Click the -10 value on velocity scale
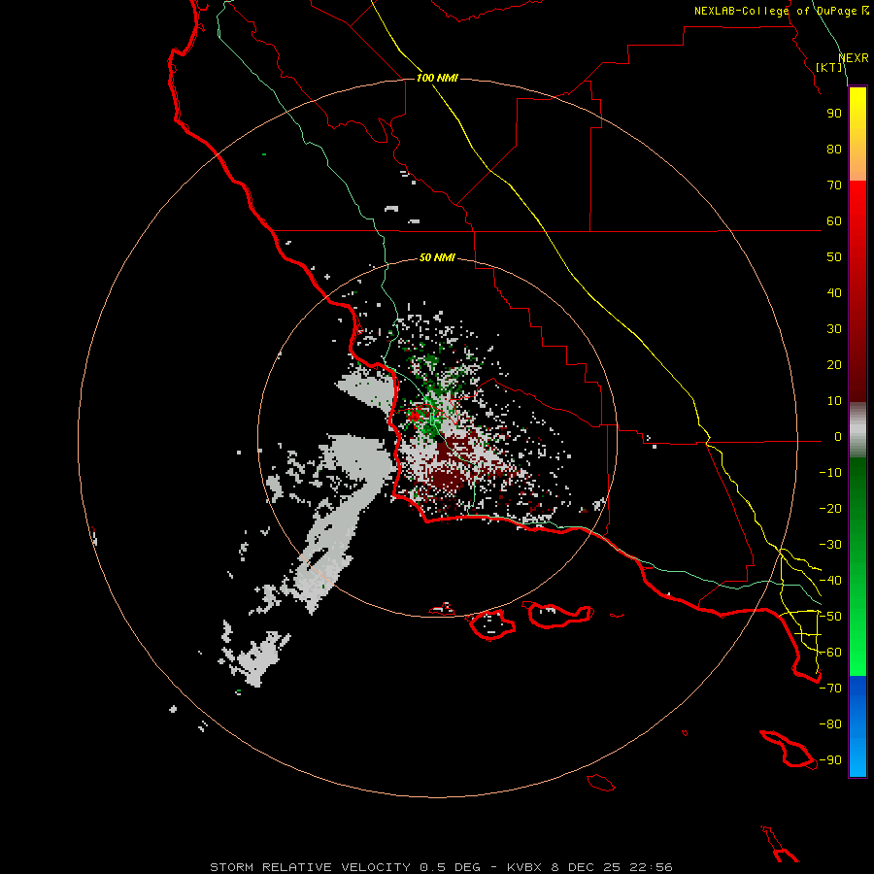 click(x=830, y=473)
